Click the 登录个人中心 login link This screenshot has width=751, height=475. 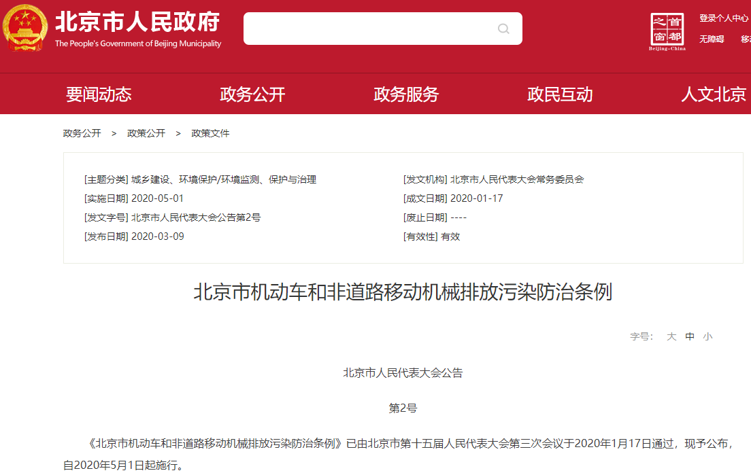point(723,18)
